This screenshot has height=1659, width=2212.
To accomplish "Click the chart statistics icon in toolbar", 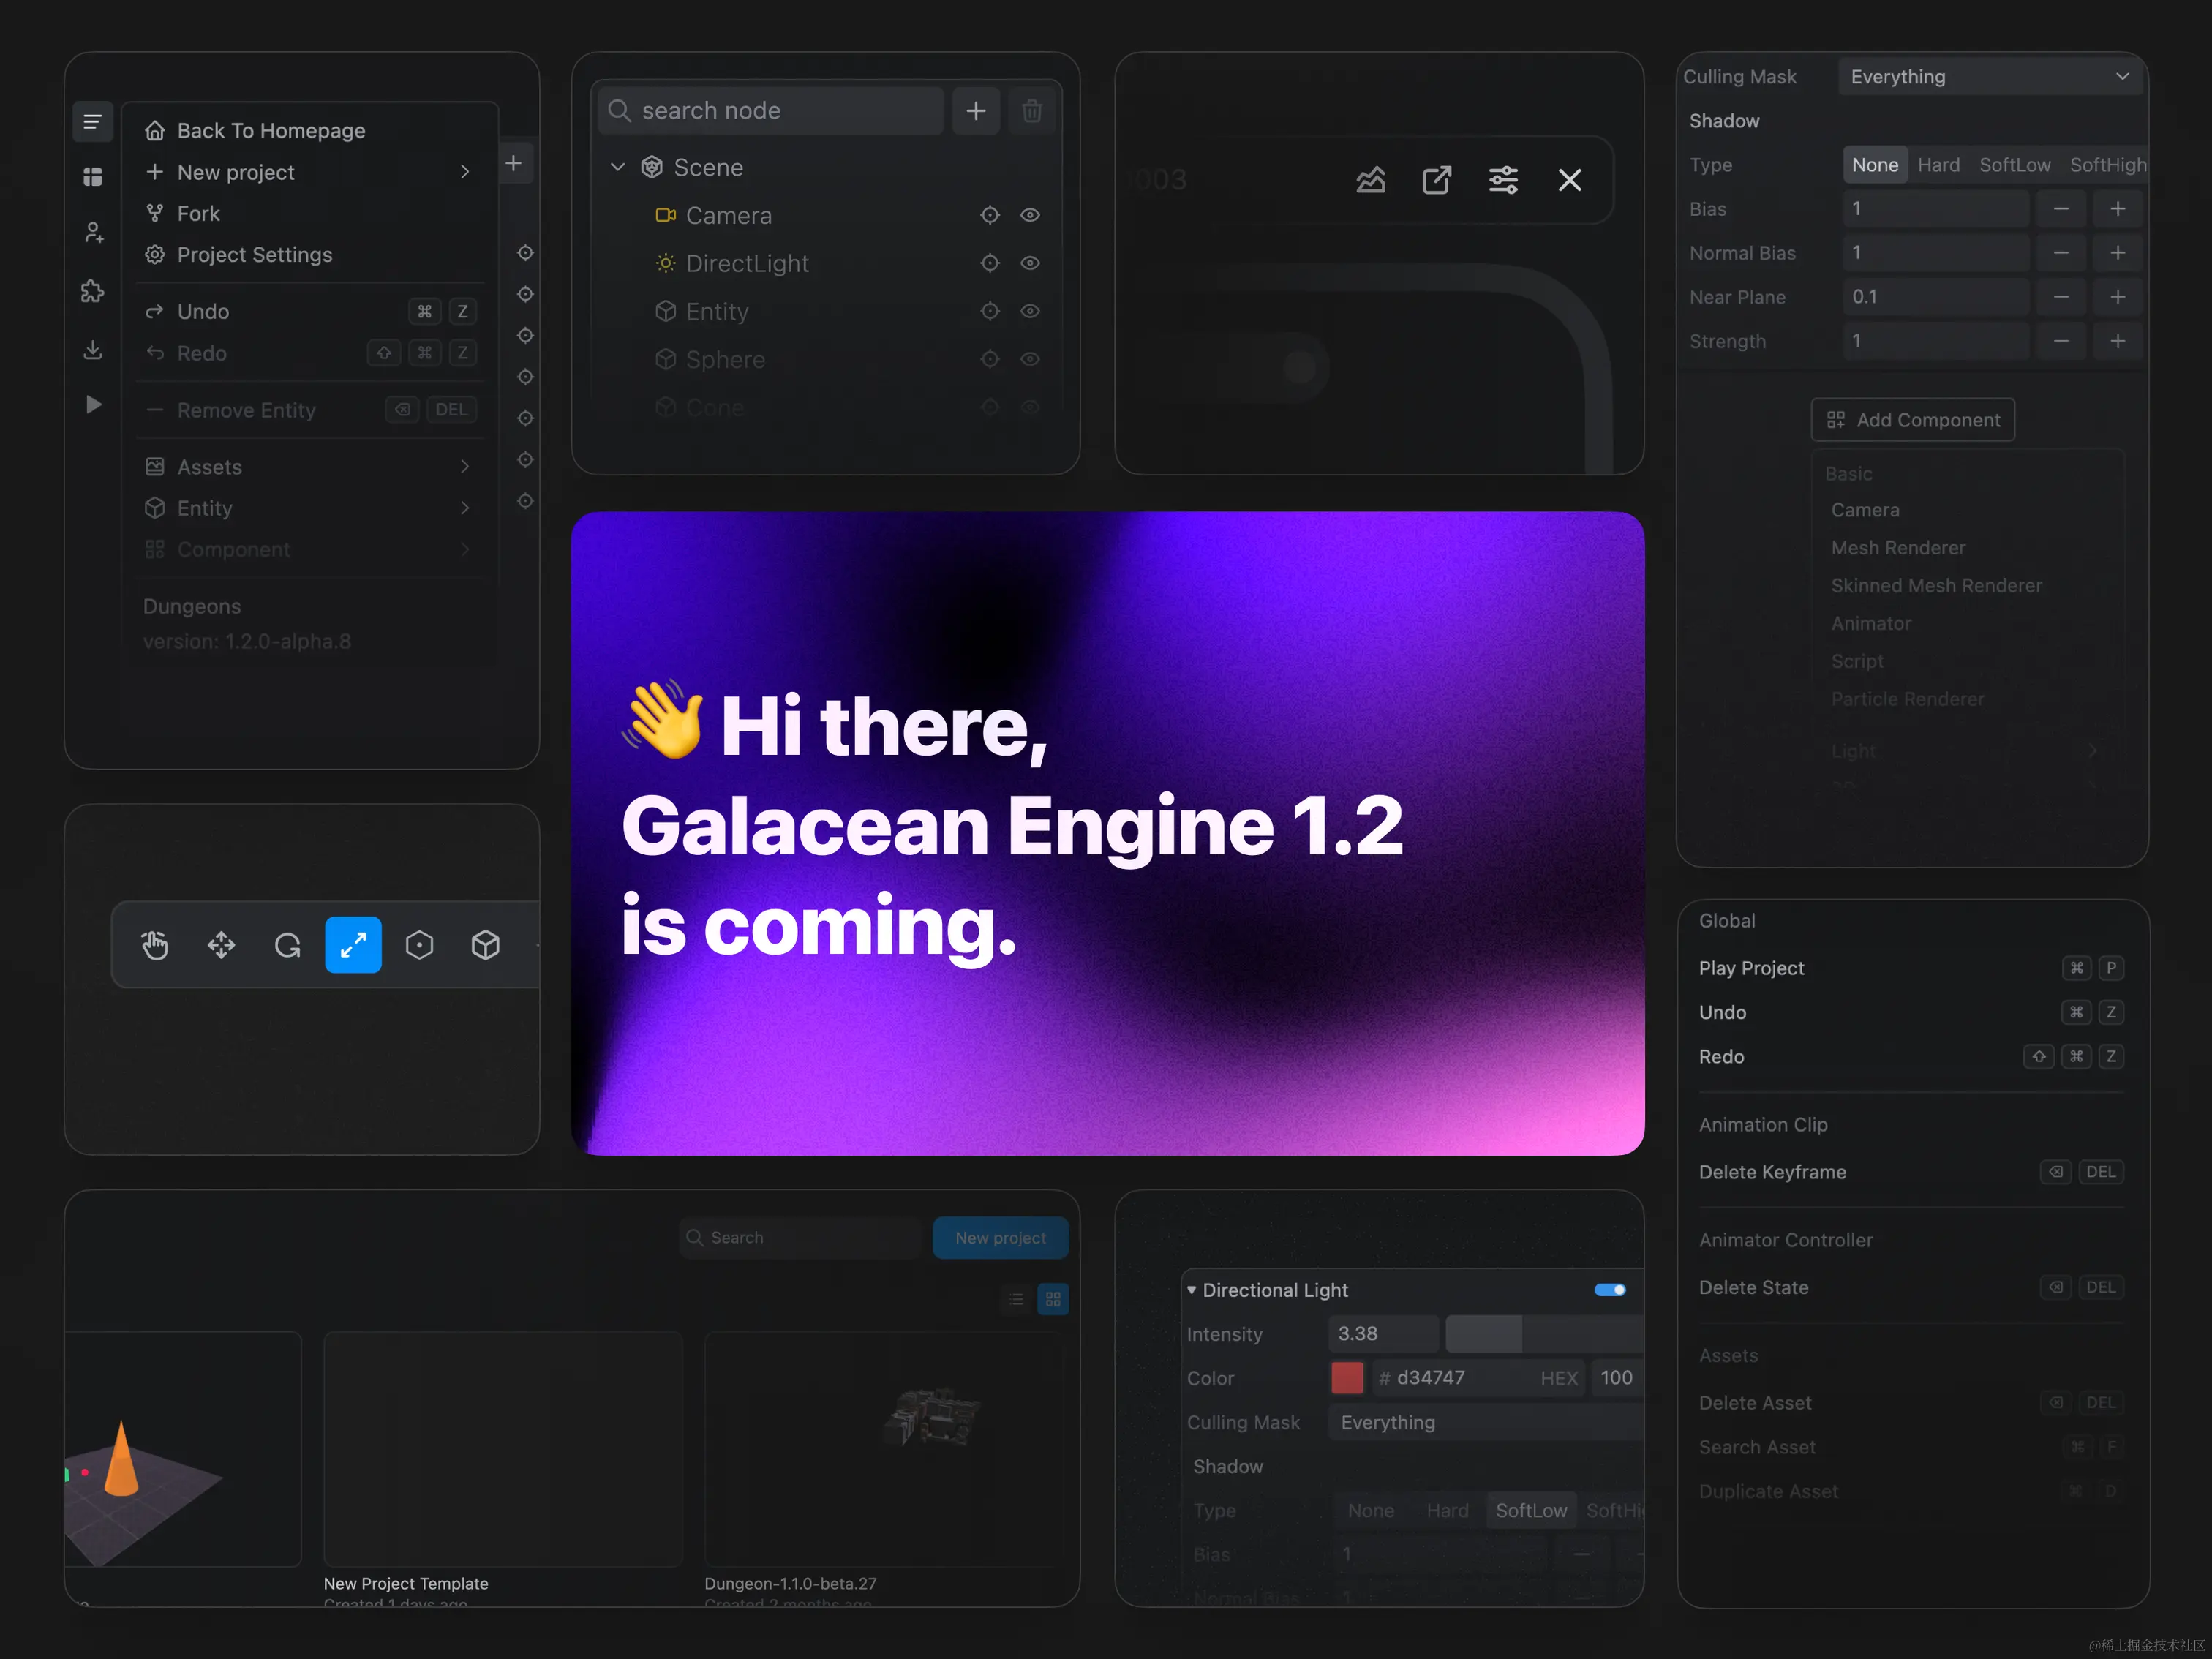I will (x=1370, y=180).
